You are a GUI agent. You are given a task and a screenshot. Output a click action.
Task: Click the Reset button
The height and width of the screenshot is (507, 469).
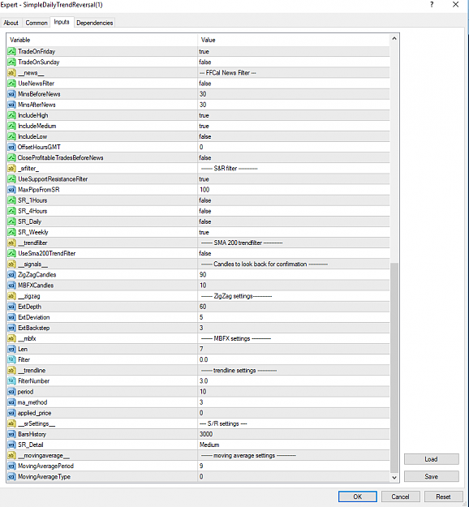tap(443, 496)
